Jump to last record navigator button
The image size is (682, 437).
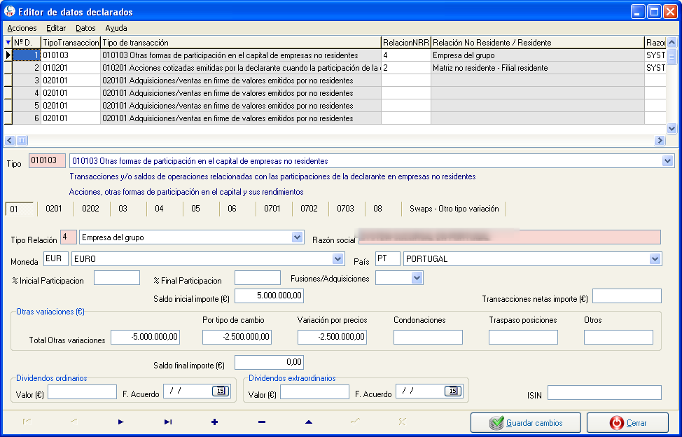pyautogui.click(x=168, y=422)
